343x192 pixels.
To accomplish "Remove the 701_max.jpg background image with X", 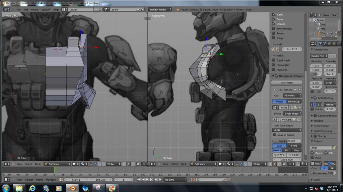I will pyautogui.click(x=299, y=89).
